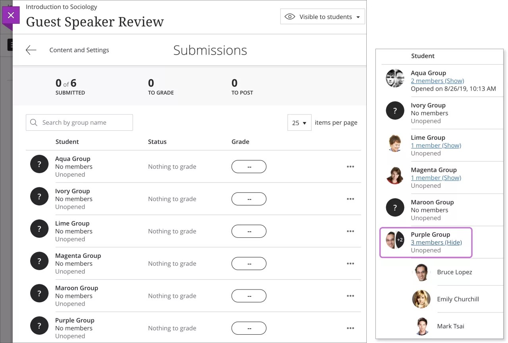Click the search magnifier icon
Screen dimensions: 508x343
click(x=34, y=122)
